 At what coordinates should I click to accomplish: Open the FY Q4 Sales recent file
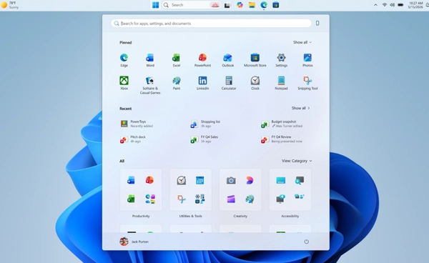tap(204, 139)
